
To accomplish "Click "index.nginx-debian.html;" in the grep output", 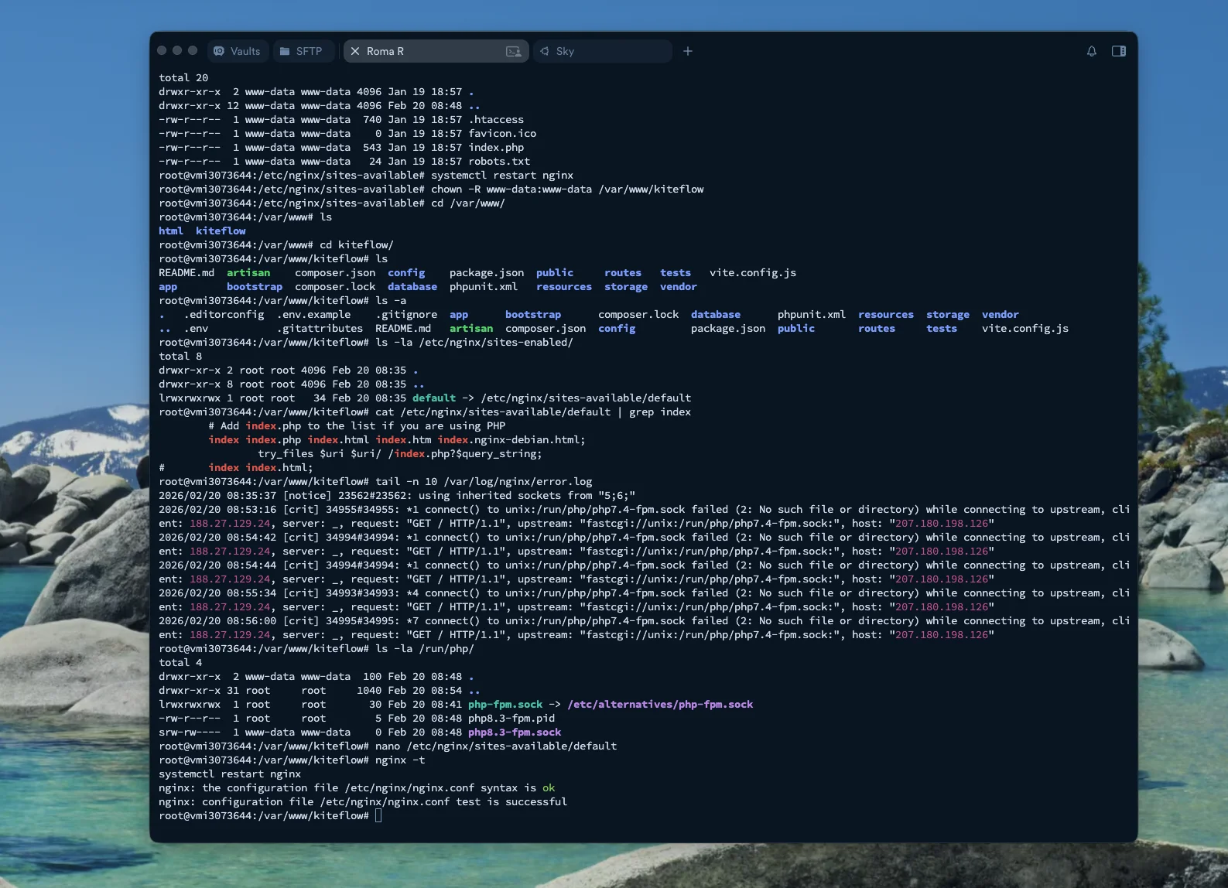I will click(511, 439).
